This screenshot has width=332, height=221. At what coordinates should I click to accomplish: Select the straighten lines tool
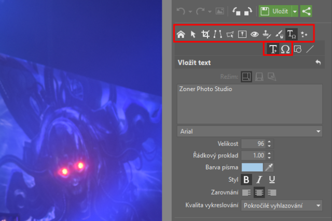click(218, 34)
